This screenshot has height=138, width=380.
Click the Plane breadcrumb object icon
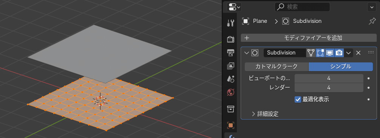[246, 21]
